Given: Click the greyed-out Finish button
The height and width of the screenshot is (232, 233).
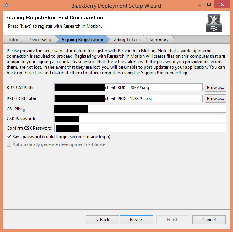Looking at the screenshot, I should [x=173, y=220].
